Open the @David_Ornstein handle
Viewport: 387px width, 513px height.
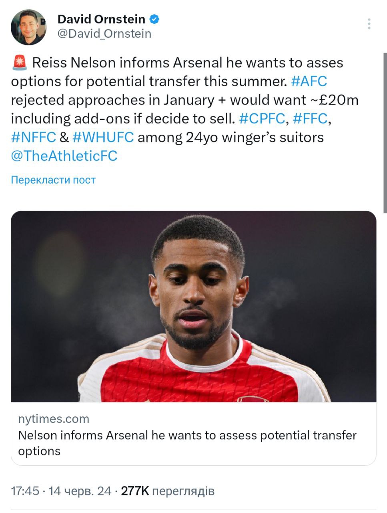coord(104,34)
